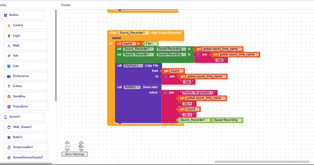Click the warning triangle indicator icon
The image size is (314, 165).
(67, 146)
